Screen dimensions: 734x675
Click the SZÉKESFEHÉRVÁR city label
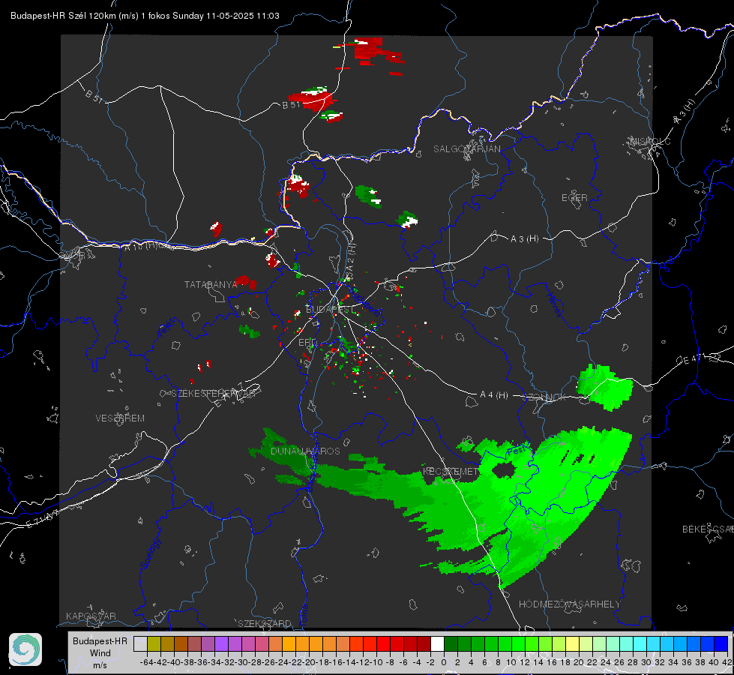coord(213,394)
